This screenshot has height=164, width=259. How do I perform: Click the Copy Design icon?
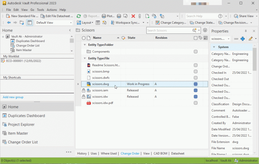point(162,16)
